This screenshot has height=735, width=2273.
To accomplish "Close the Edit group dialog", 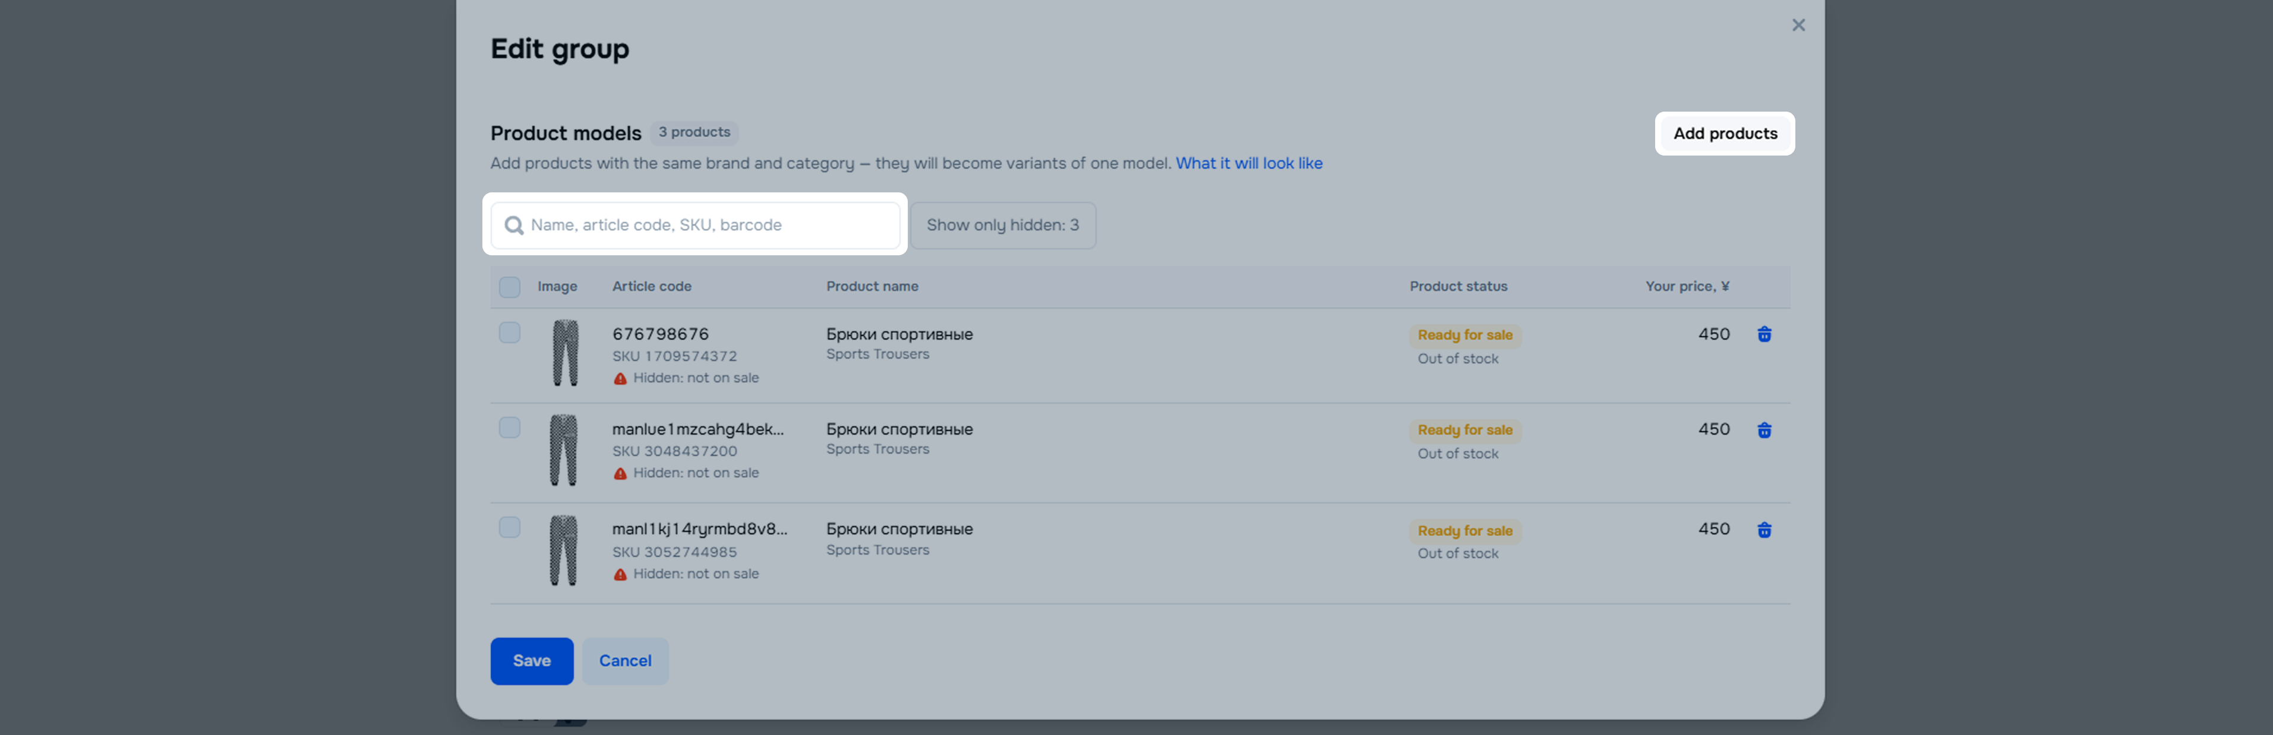I will coord(1797,26).
